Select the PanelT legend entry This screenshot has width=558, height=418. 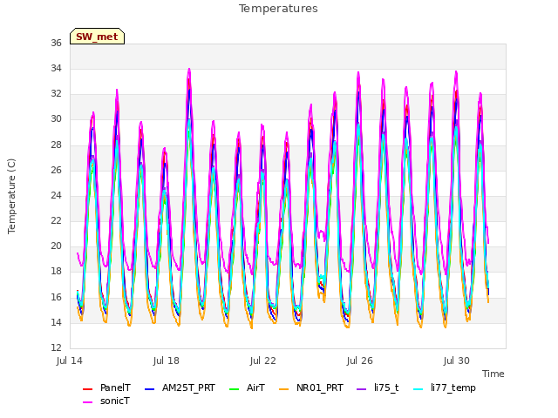[x=106, y=388]
